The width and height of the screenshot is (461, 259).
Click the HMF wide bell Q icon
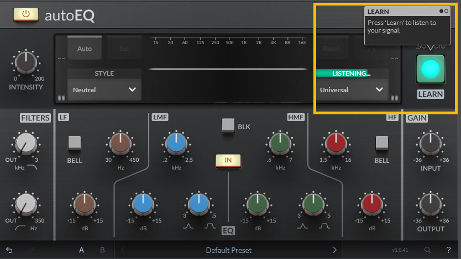(x=324, y=226)
